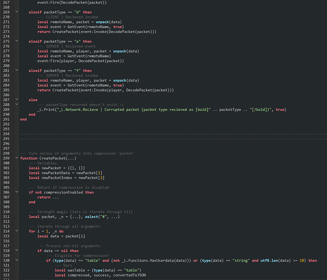
Task: Click 'Iterate through all arguments' comment
Action: click(64, 226)
